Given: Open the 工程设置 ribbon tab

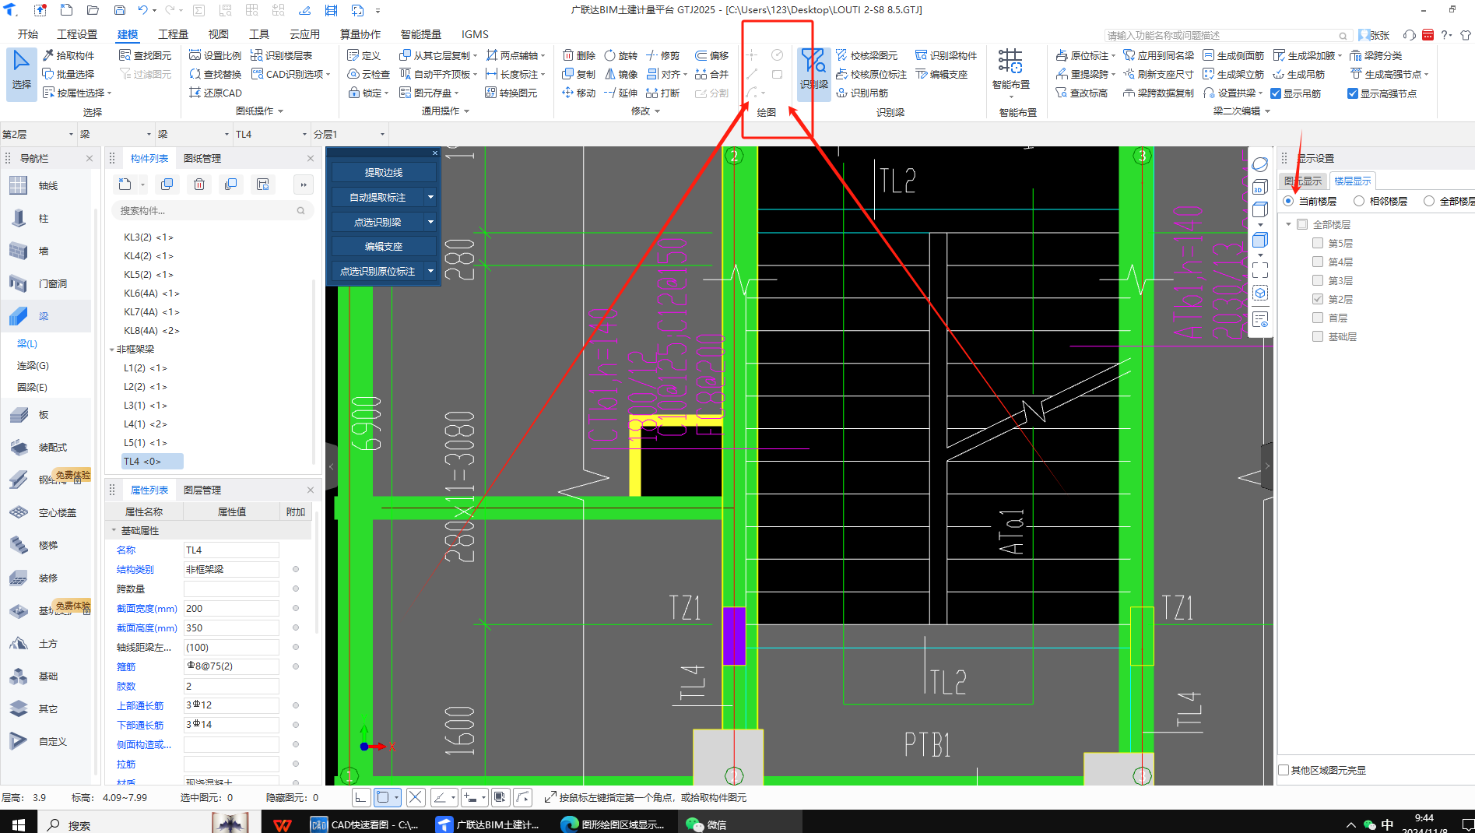Looking at the screenshot, I should 77,34.
